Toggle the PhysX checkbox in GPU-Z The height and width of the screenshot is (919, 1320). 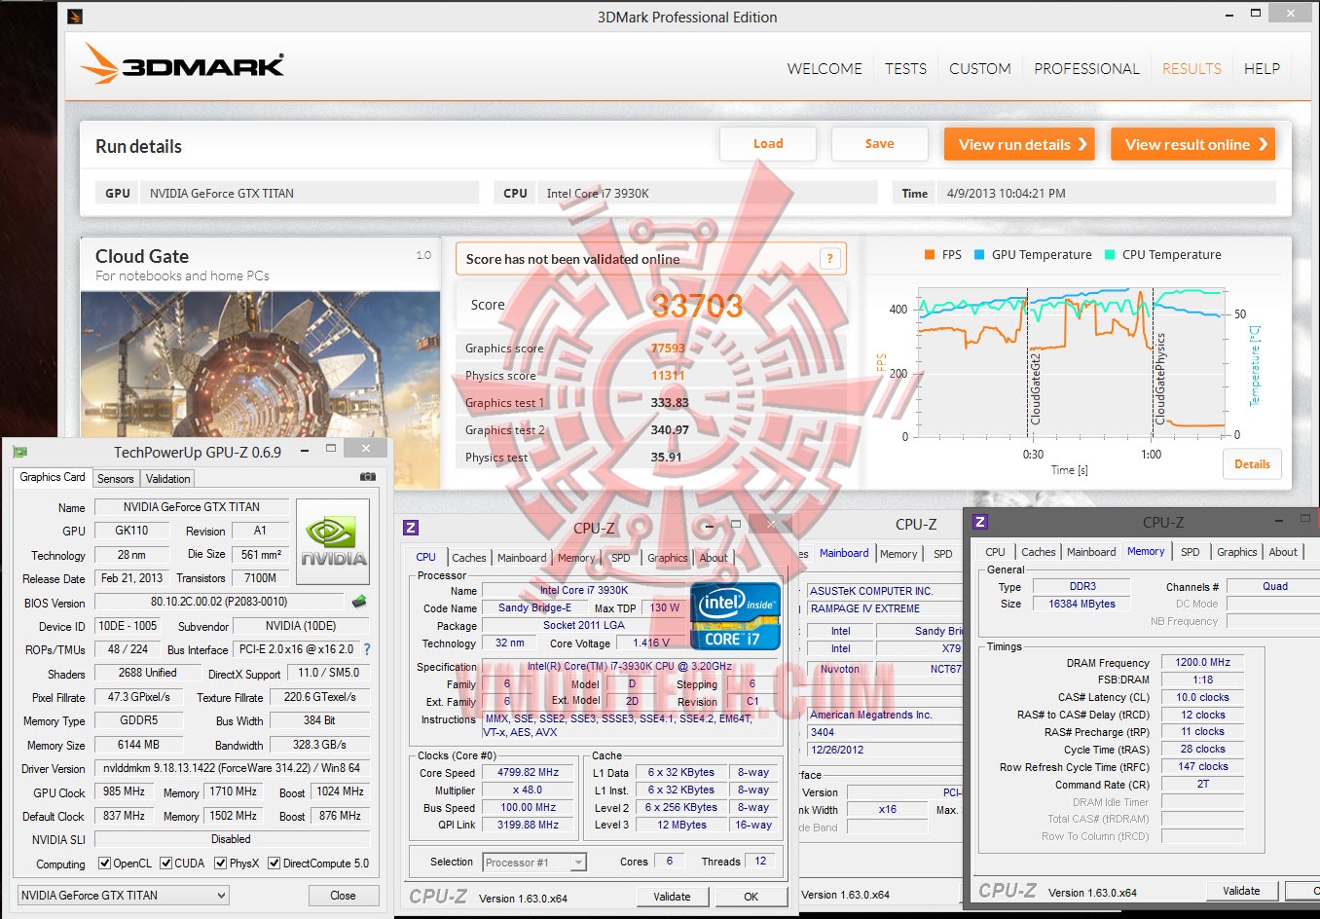pyautogui.click(x=221, y=863)
